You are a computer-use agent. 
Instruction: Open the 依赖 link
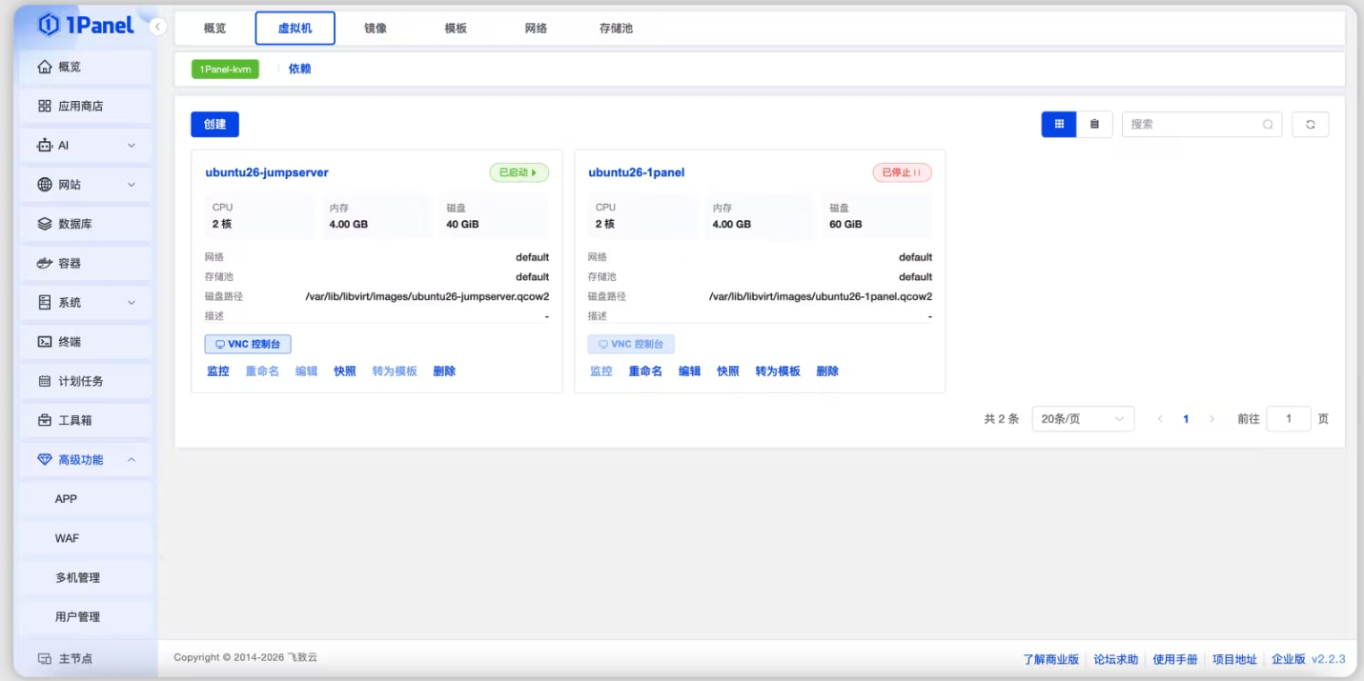pyautogui.click(x=300, y=69)
